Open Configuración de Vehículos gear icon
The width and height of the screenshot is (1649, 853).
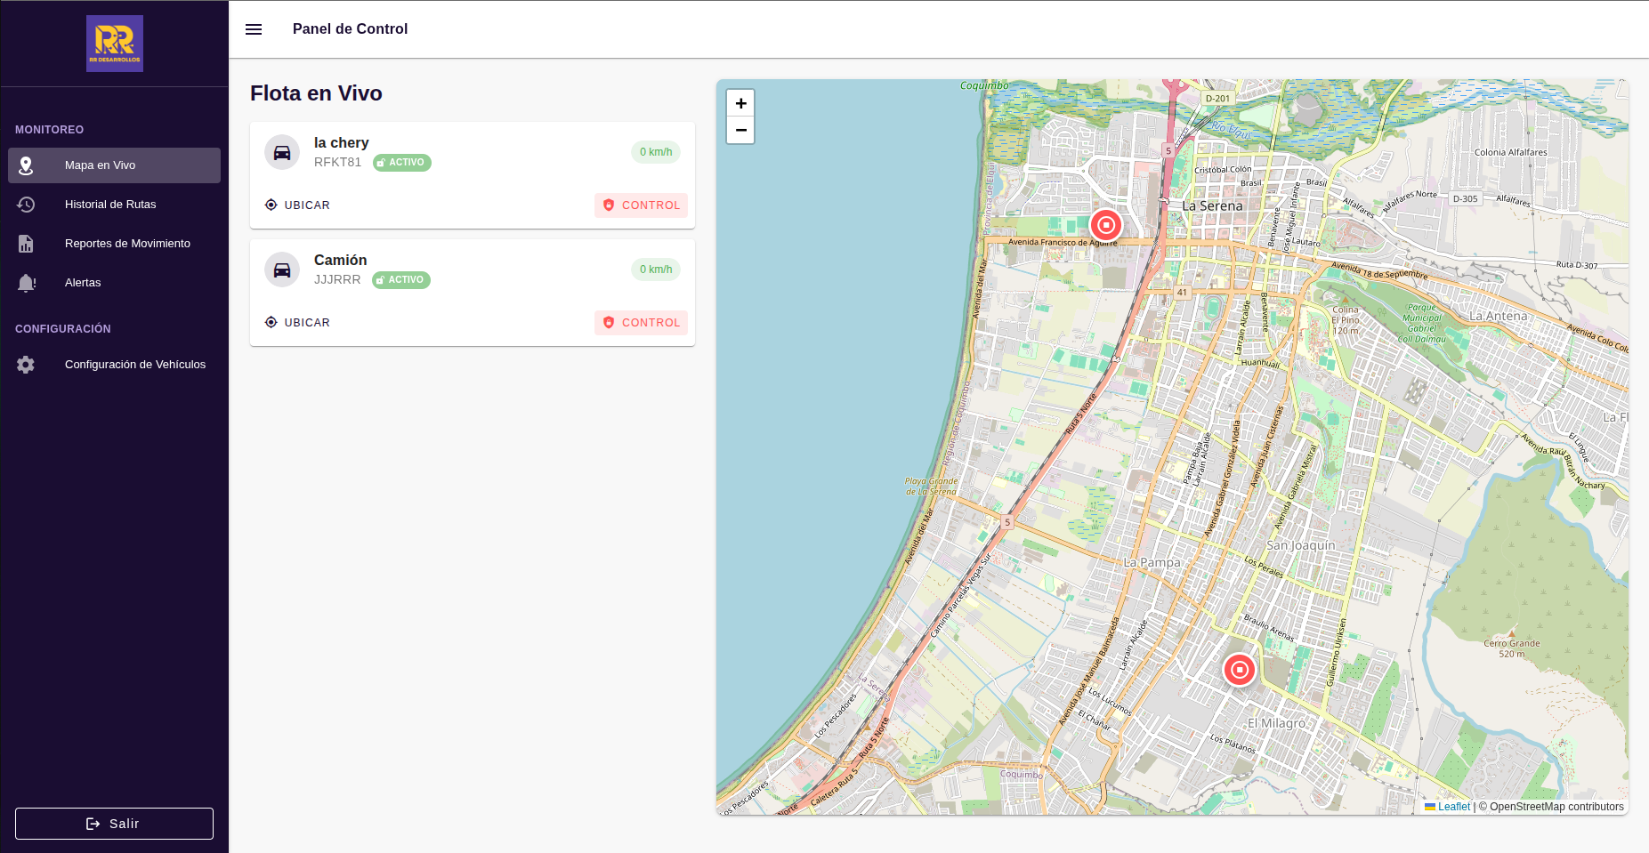[27, 365]
